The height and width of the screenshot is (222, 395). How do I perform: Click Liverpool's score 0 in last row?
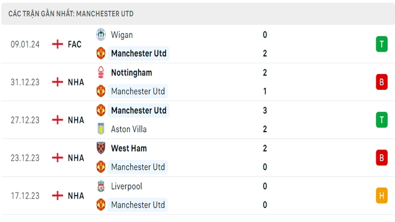pyautogui.click(x=265, y=186)
